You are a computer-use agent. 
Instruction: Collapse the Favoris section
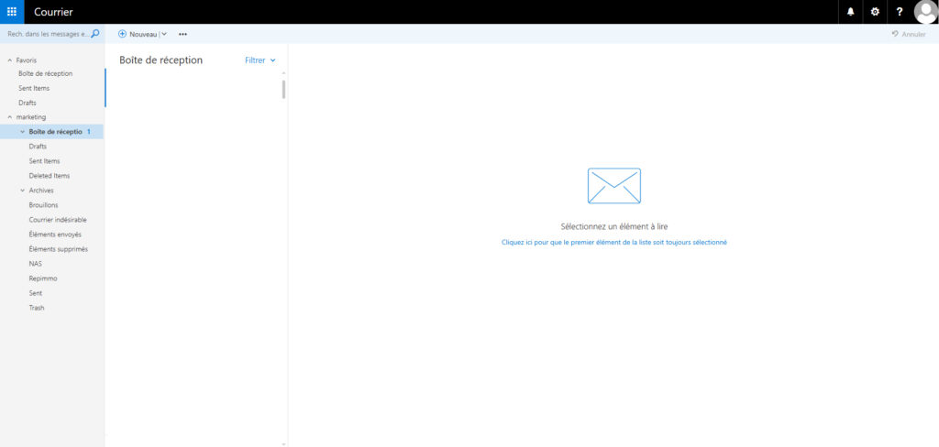click(10, 60)
